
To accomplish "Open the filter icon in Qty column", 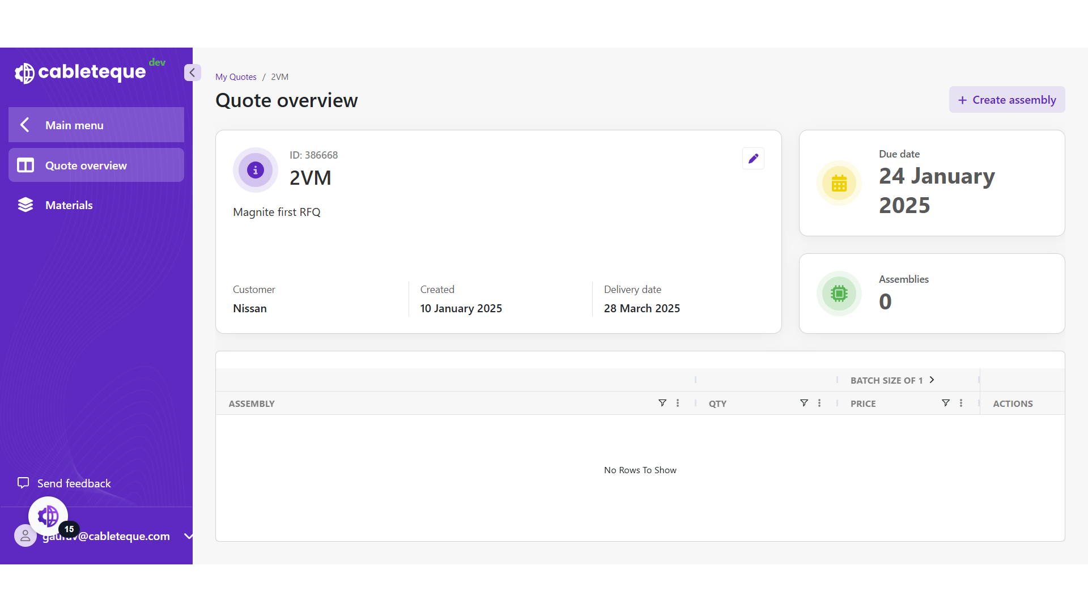I will coord(804,403).
